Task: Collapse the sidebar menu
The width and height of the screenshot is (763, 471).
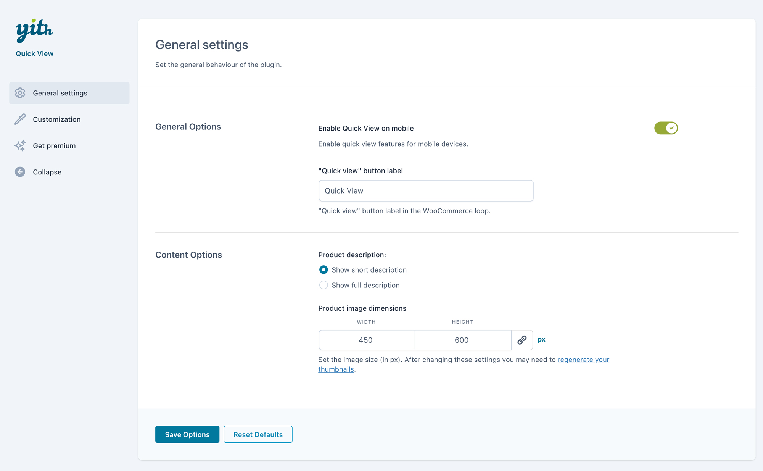Action: coord(47,172)
